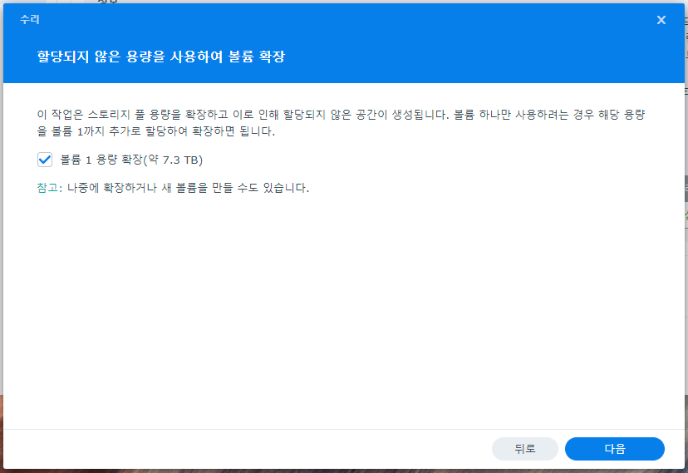Click the heading 할당되지 않은 용량을 사용하여 볼륨 확장
The height and width of the screenshot is (473, 688).
pos(161,57)
